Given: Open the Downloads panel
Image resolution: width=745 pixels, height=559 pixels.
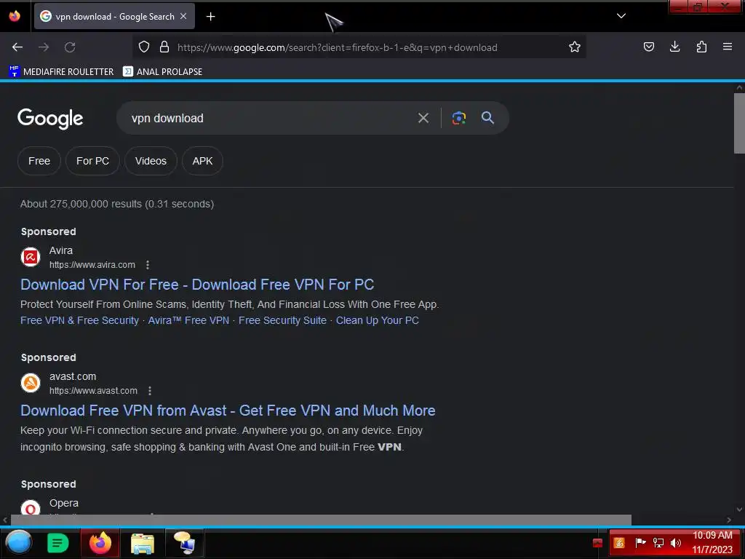Looking at the screenshot, I should (x=674, y=47).
